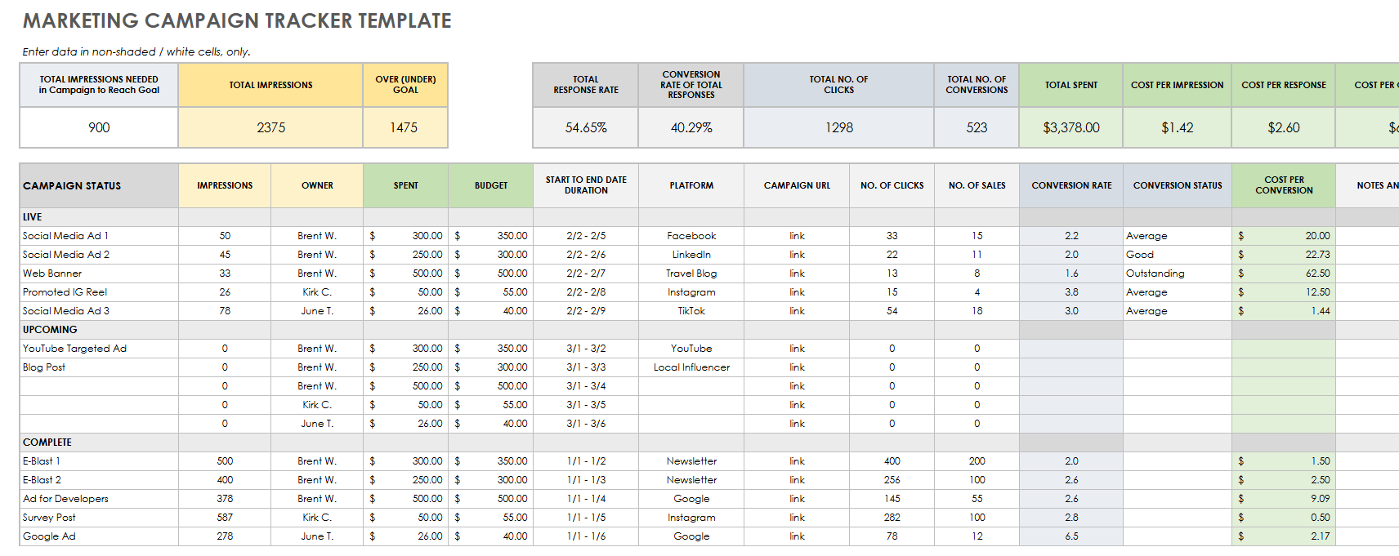Image resolution: width=1399 pixels, height=556 pixels.
Task: Click the COMPLETE section label
Action: click(x=47, y=443)
